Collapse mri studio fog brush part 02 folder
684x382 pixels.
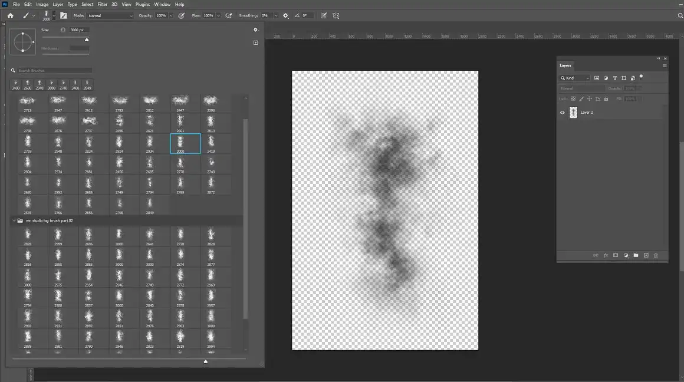(14, 220)
